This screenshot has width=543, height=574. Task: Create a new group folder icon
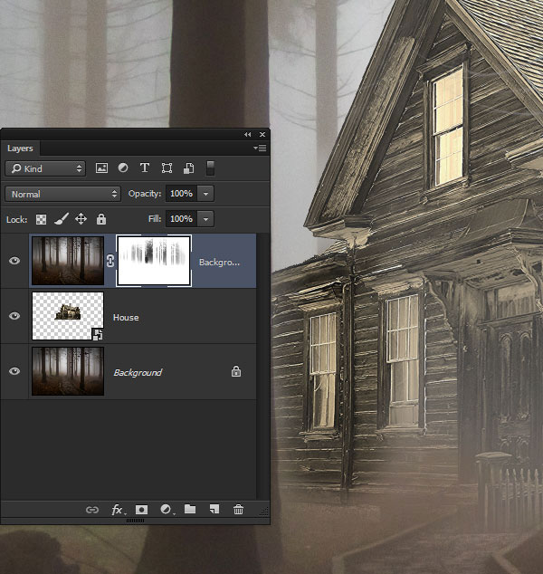pos(190,509)
